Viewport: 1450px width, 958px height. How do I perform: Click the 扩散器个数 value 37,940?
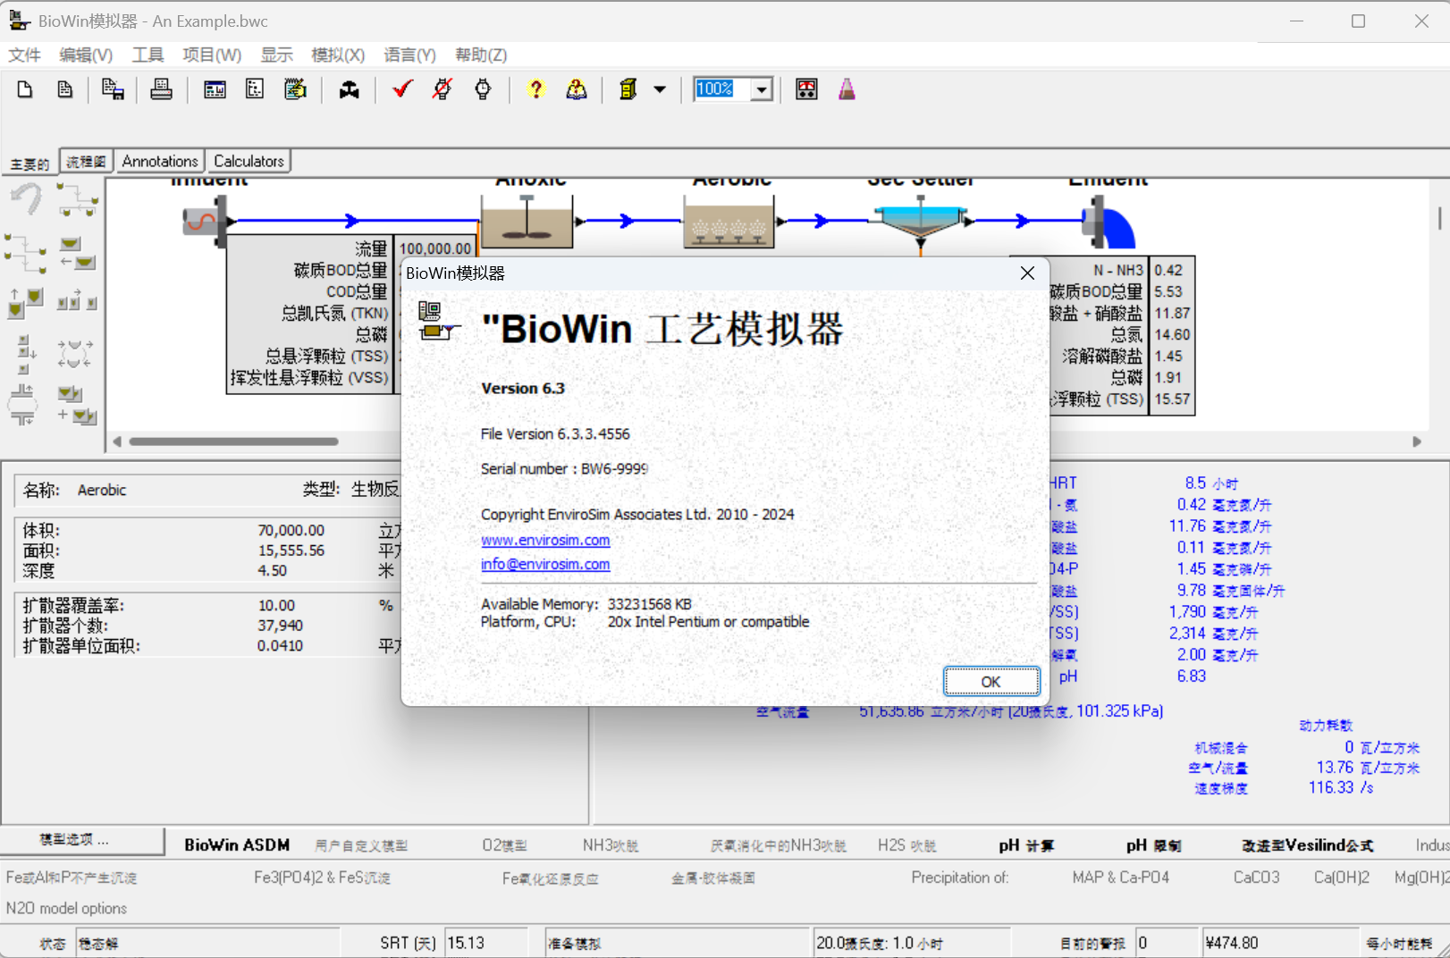click(x=281, y=626)
